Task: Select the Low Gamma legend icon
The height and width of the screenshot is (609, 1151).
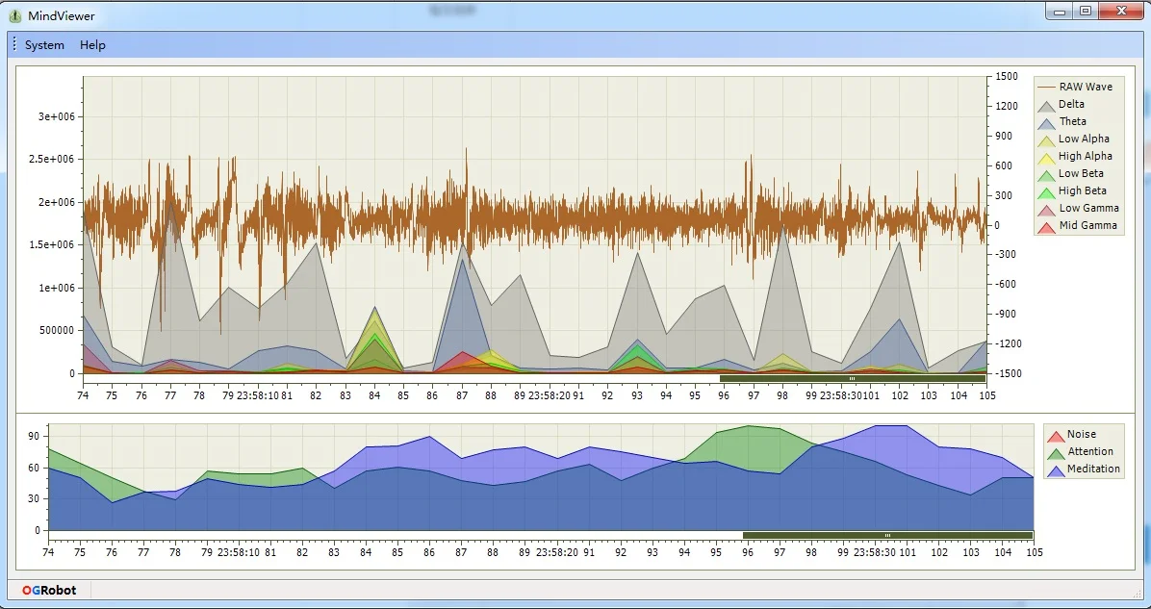Action: (x=1046, y=209)
